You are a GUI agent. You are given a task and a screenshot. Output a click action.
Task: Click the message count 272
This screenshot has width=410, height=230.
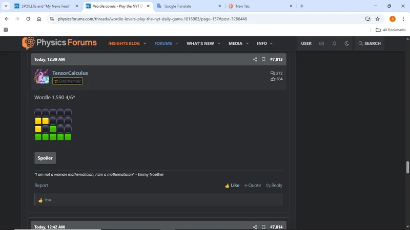(x=276, y=73)
